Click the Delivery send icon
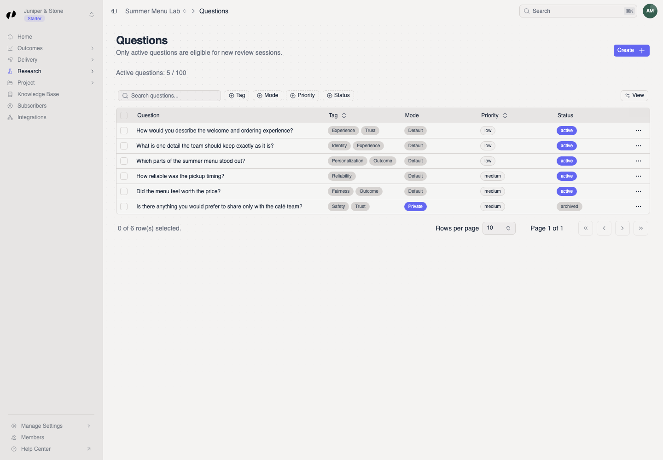 click(10, 60)
